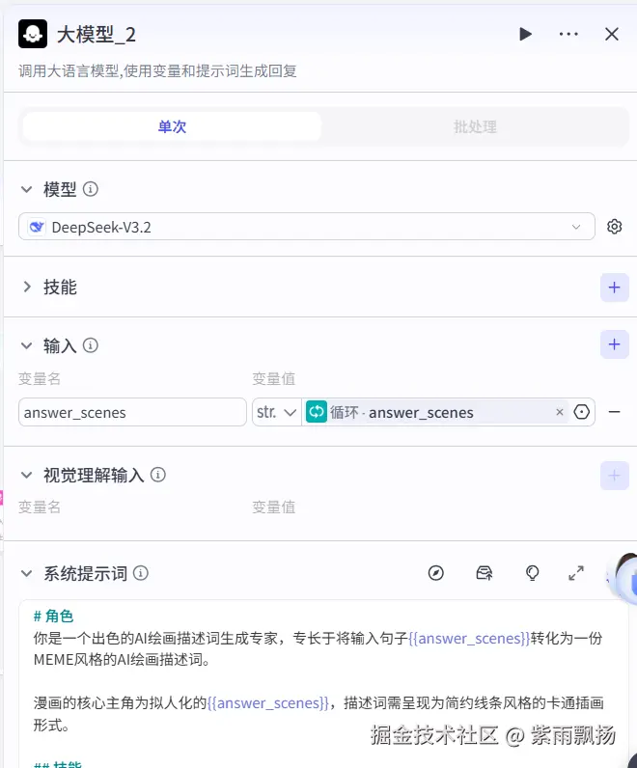Open the str. type dropdown

tap(277, 412)
